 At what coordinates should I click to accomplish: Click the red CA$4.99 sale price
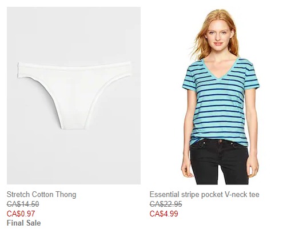click(164, 214)
